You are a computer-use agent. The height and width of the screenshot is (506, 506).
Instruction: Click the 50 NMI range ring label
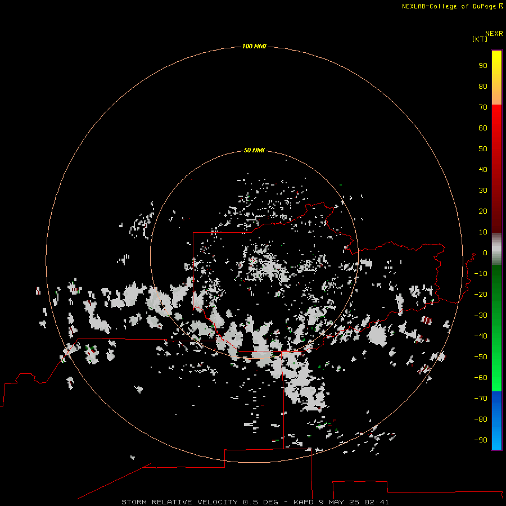[254, 150]
